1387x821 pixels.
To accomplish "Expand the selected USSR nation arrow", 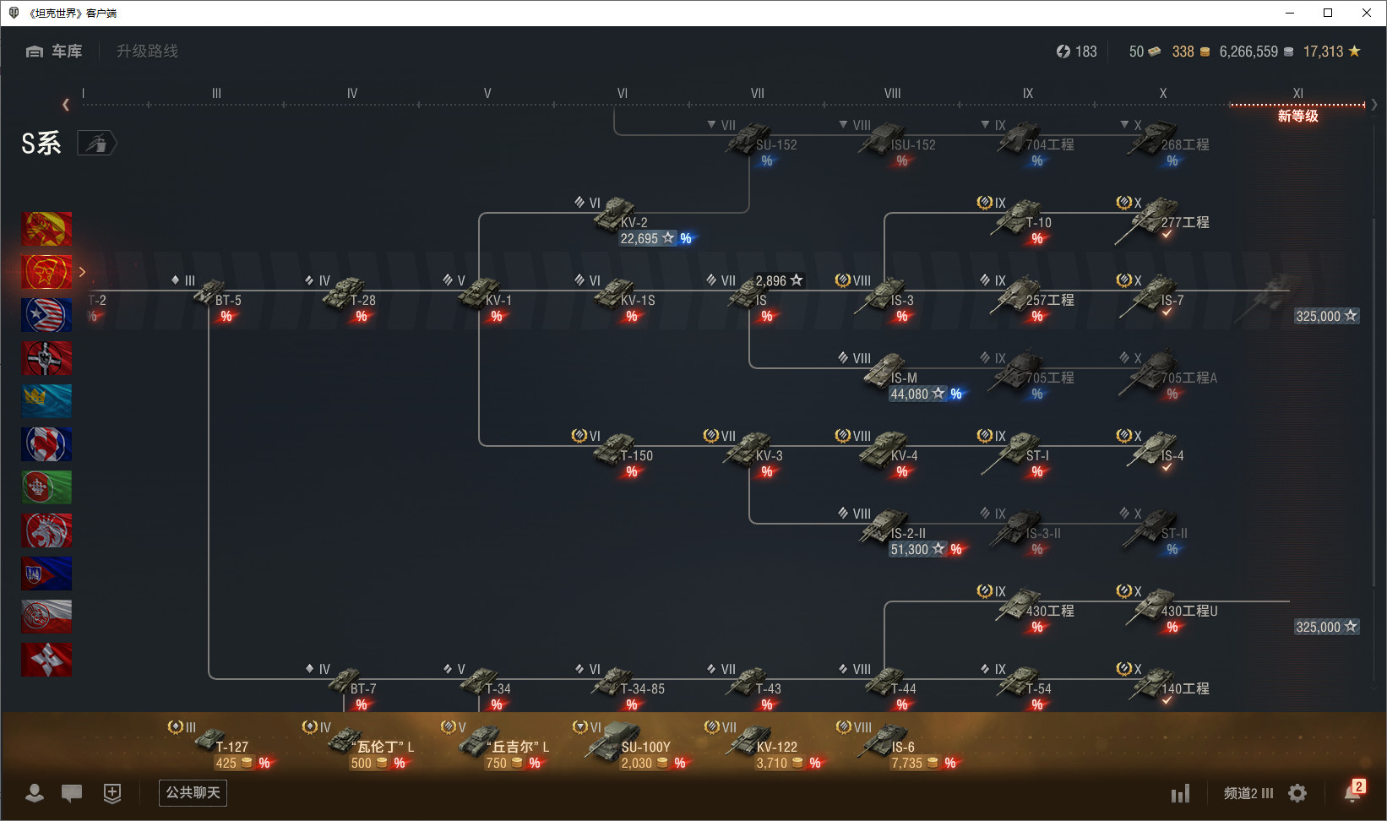I will [x=82, y=272].
